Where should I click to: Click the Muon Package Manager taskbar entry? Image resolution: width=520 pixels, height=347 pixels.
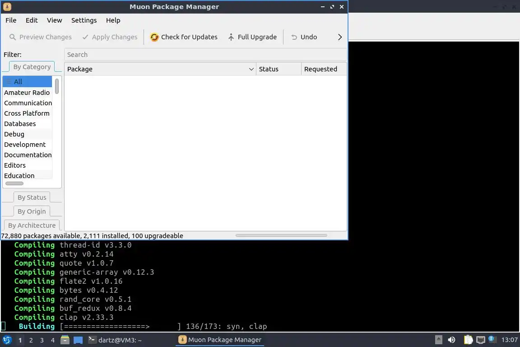pyautogui.click(x=220, y=340)
